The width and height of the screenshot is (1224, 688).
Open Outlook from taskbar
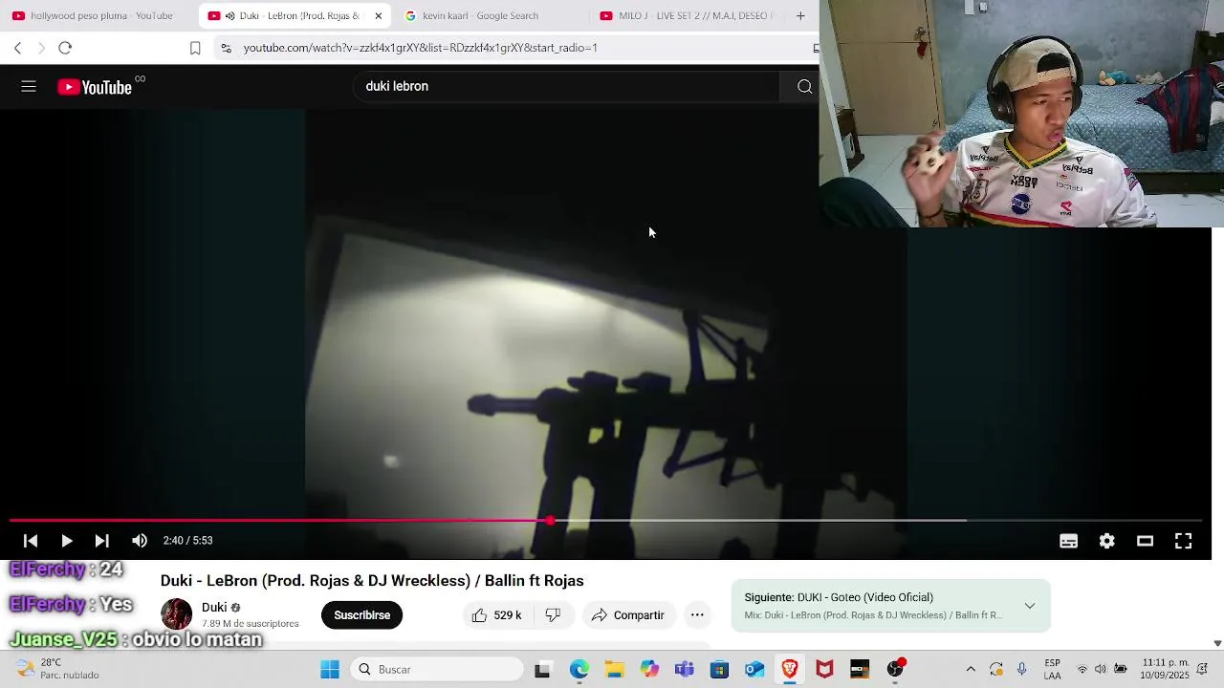coord(754,670)
